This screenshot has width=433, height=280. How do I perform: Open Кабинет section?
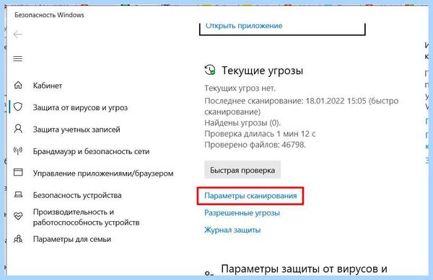(x=48, y=86)
